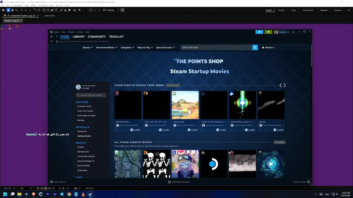Switch Steam to Big Picture mode icon
Image resolution: width=353 pixels, height=198 pixels.
(x=293, y=32)
